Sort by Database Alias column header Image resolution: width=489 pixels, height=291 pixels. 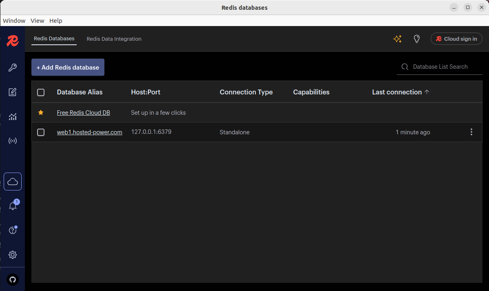point(80,92)
